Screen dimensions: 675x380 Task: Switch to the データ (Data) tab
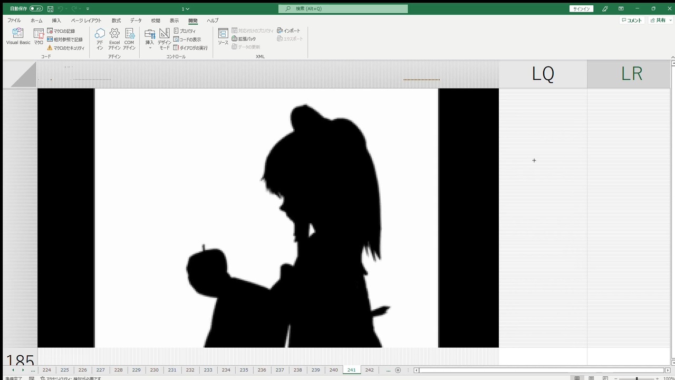136,21
